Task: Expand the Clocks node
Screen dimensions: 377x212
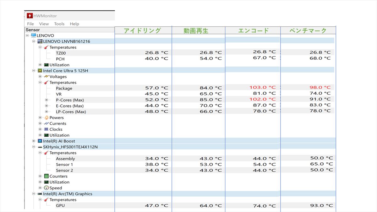Action: 40,129
